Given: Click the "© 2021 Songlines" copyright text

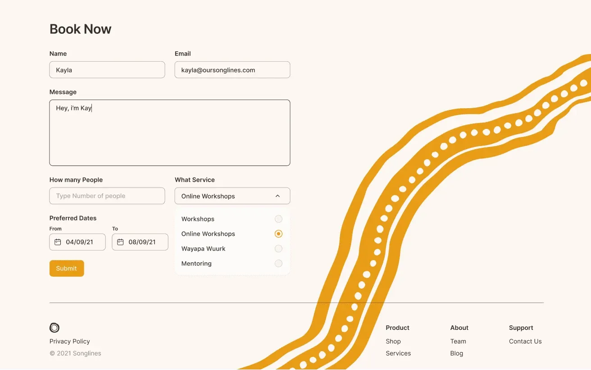Looking at the screenshot, I should (75, 353).
